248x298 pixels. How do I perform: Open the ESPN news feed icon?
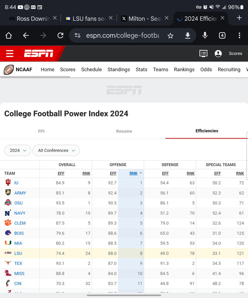coord(203,54)
